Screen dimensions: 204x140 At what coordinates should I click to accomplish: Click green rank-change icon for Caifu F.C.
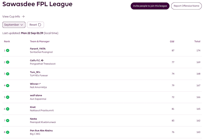8,62
